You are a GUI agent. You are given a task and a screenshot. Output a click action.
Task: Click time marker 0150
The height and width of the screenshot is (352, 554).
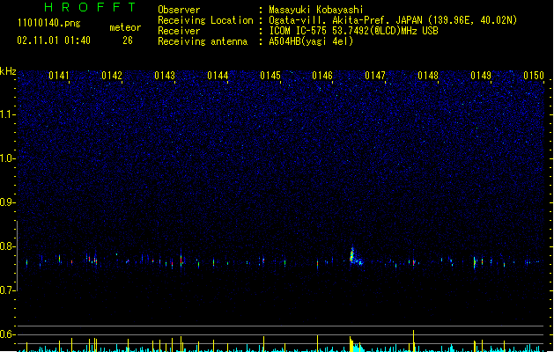click(534, 76)
